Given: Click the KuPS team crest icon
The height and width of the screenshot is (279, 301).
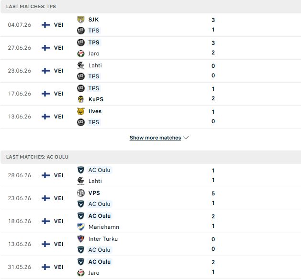Looking at the screenshot, I should [80, 99].
